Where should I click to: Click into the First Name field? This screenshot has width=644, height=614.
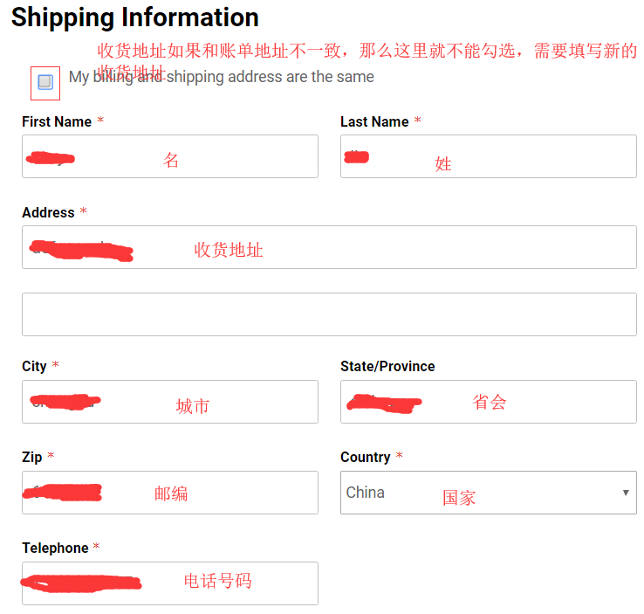point(169,157)
